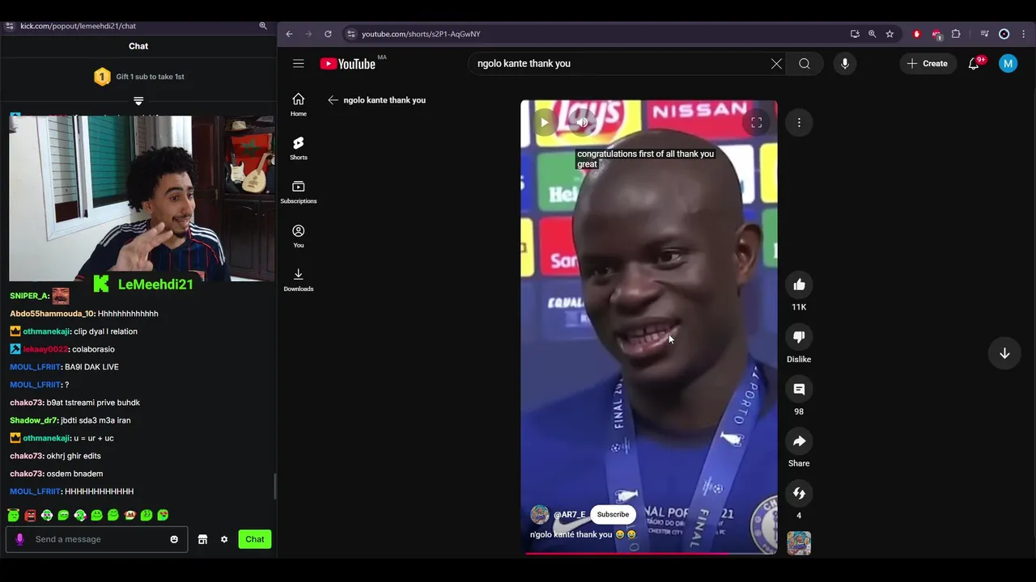Screen dimensions: 1036x582
Task: Click the Create button
Action: [x=928, y=64]
